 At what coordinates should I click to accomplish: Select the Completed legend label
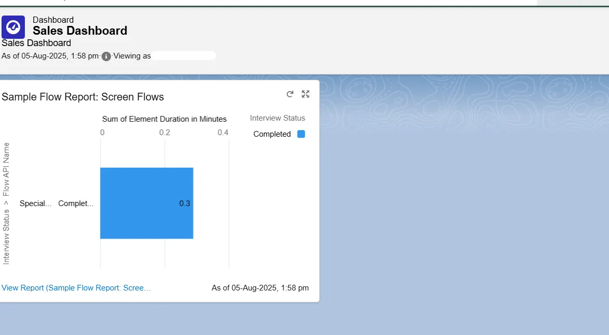pos(272,134)
